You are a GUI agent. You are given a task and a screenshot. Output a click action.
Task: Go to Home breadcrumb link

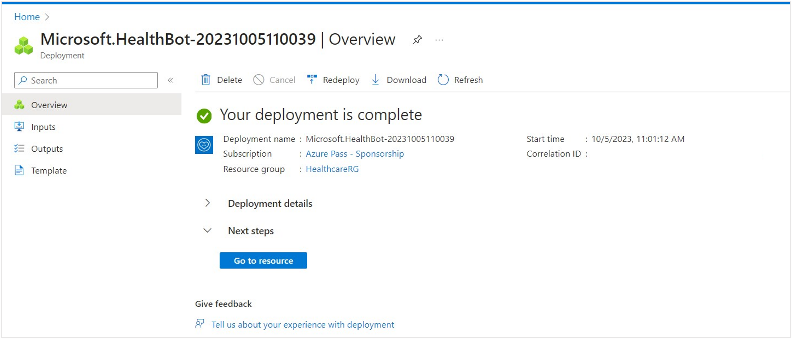[27, 17]
